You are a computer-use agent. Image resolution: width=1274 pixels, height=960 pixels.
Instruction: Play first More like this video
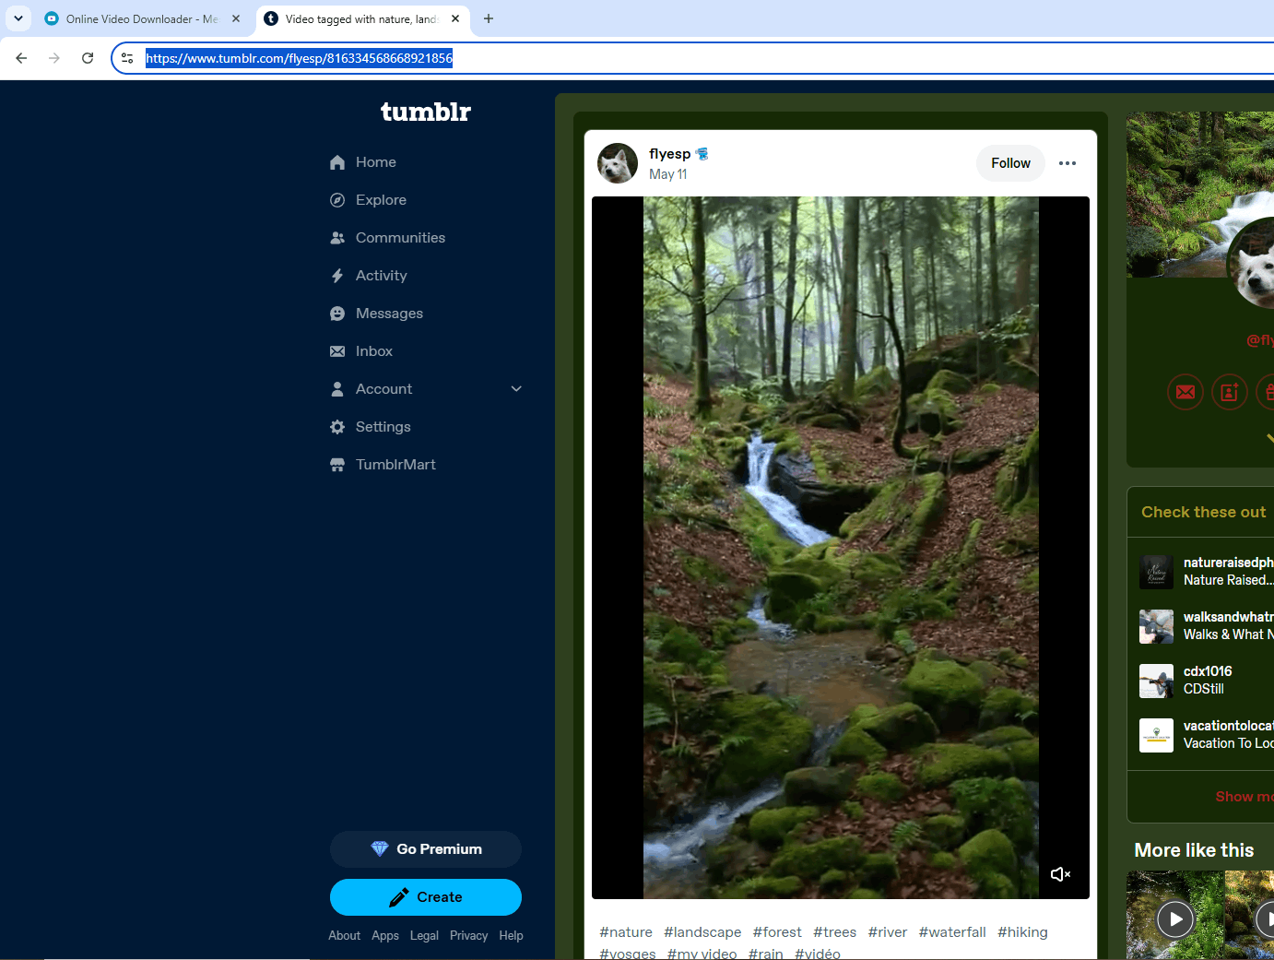click(1175, 919)
